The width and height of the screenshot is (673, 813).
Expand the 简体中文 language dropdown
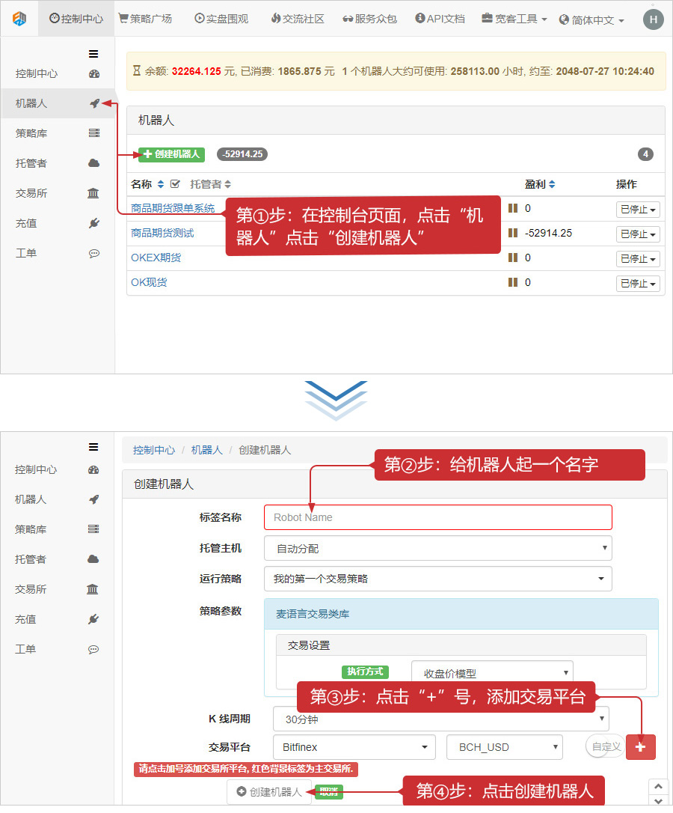[x=591, y=20]
